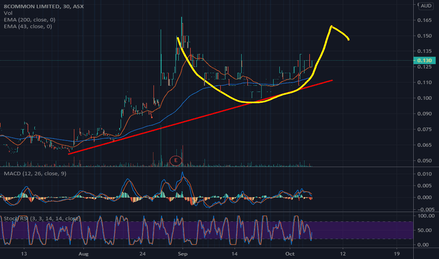The image size is (439, 259).
Task: Click the MACD 0.010 axis value
Action: 424,174
